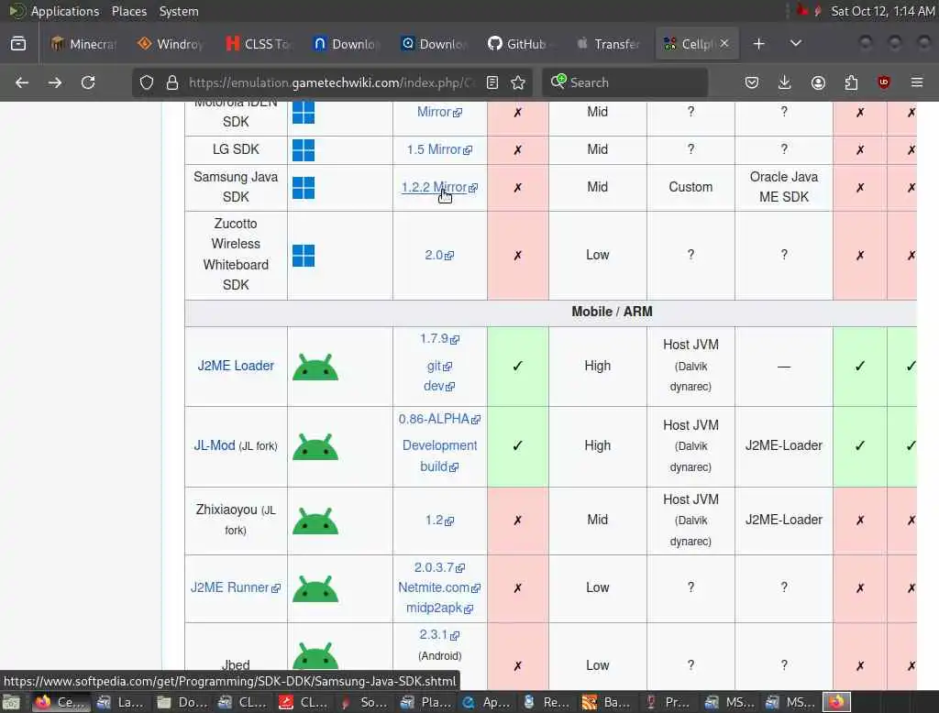Open the uBlock Origin extension icon

pos(884,82)
